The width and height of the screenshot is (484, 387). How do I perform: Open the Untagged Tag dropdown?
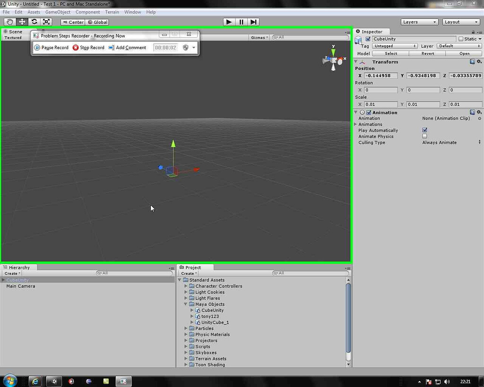click(395, 46)
